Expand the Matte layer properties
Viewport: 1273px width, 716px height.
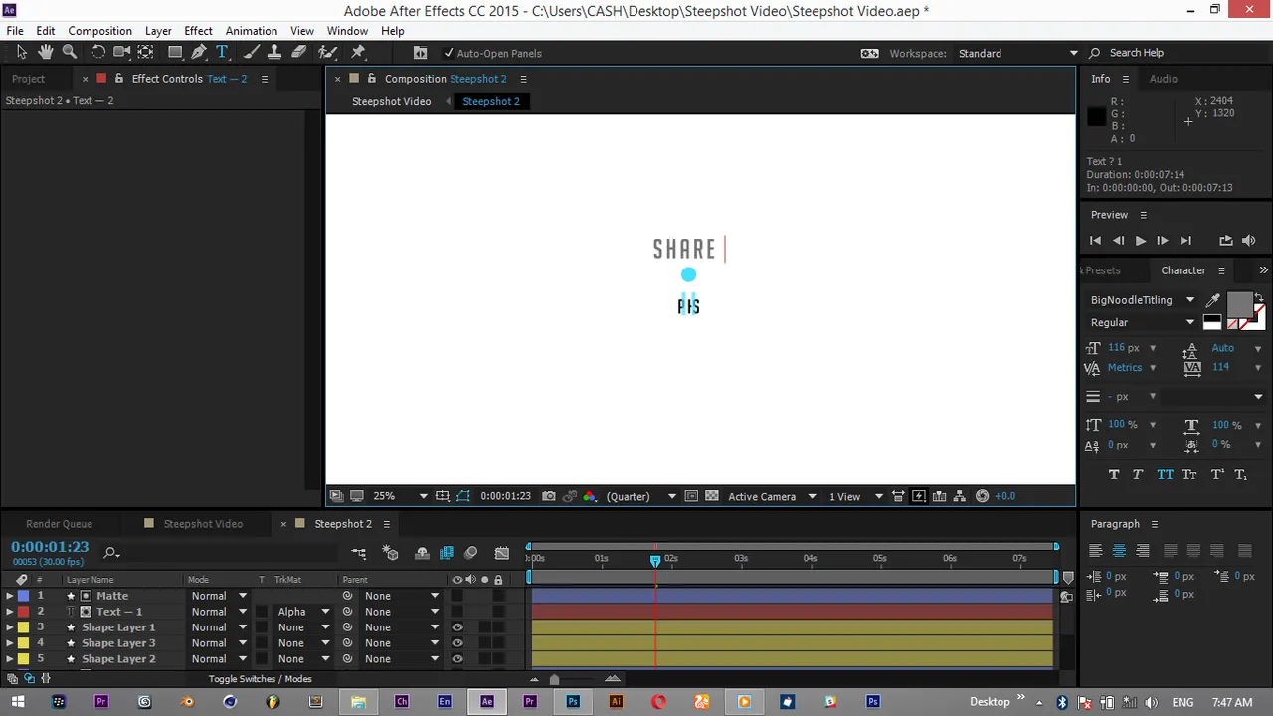(x=10, y=596)
